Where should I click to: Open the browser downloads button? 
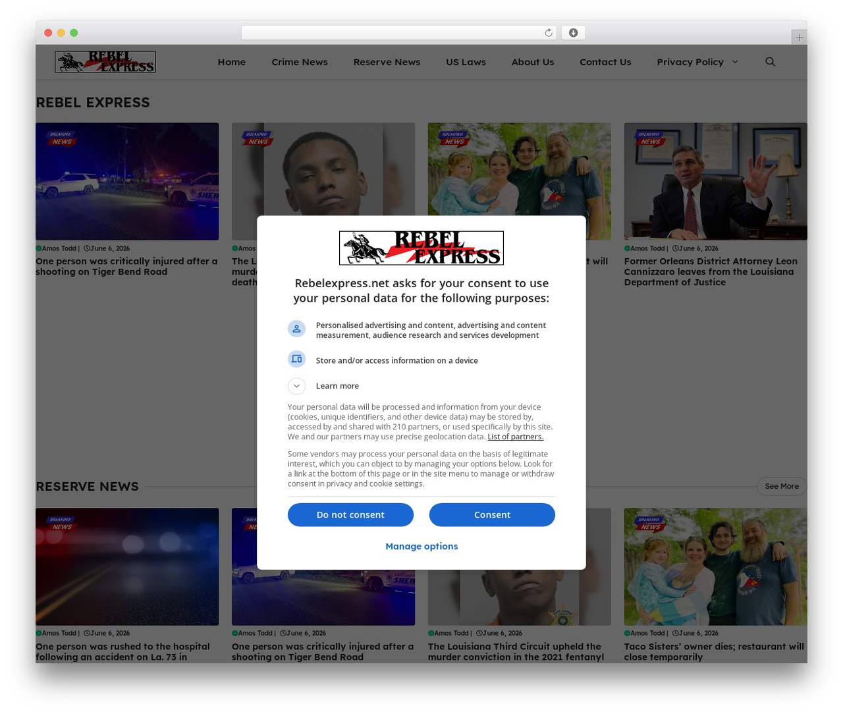(573, 33)
